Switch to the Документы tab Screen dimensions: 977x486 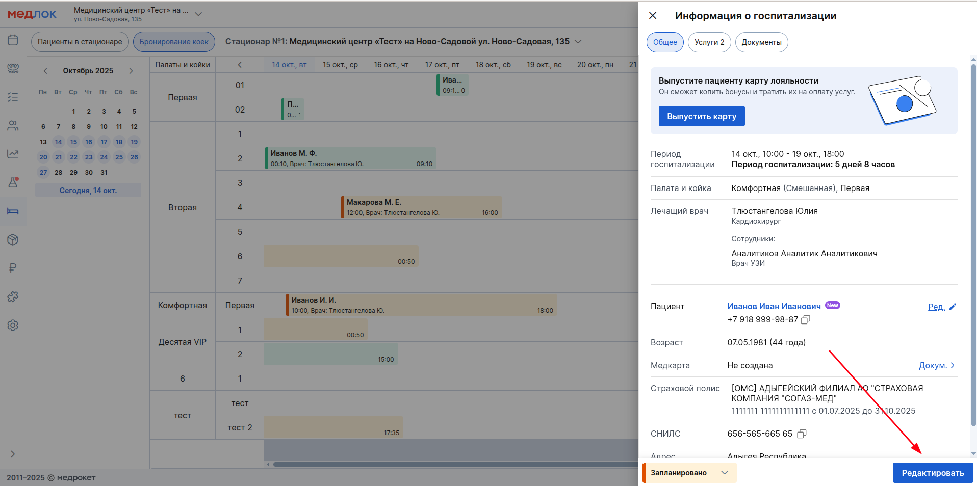(761, 42)
